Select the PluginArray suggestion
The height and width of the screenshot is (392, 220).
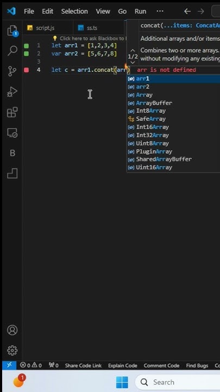tap(173, 151)
